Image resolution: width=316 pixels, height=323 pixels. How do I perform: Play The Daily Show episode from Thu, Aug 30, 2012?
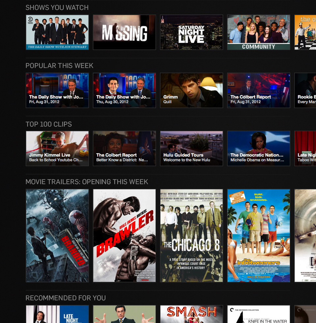124,90
